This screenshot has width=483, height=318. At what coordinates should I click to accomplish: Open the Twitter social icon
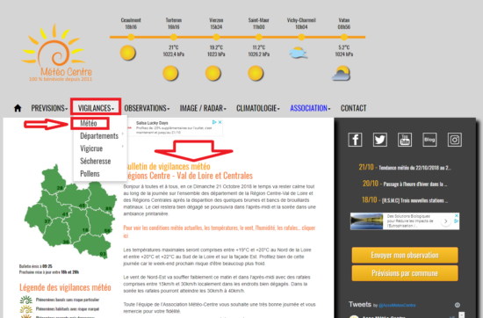[379, 140]
